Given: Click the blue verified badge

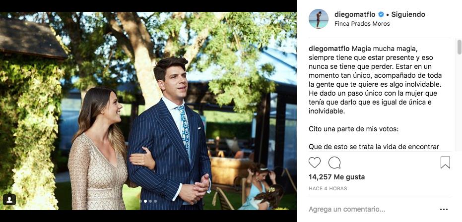Looking at the screenshot, I should pyautogui.click(x=381, y=14).
